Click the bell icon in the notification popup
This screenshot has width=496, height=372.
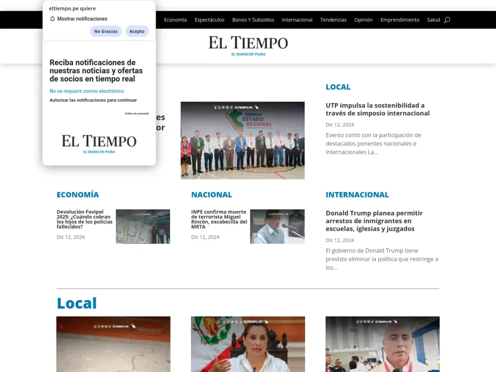tap(52, 18)
